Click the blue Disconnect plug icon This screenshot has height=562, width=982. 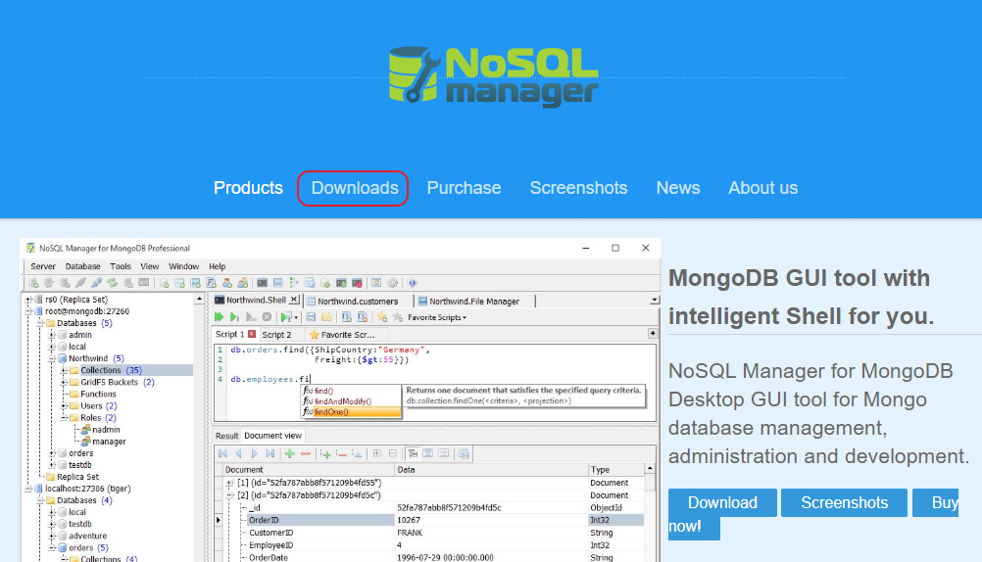[96, 283]
